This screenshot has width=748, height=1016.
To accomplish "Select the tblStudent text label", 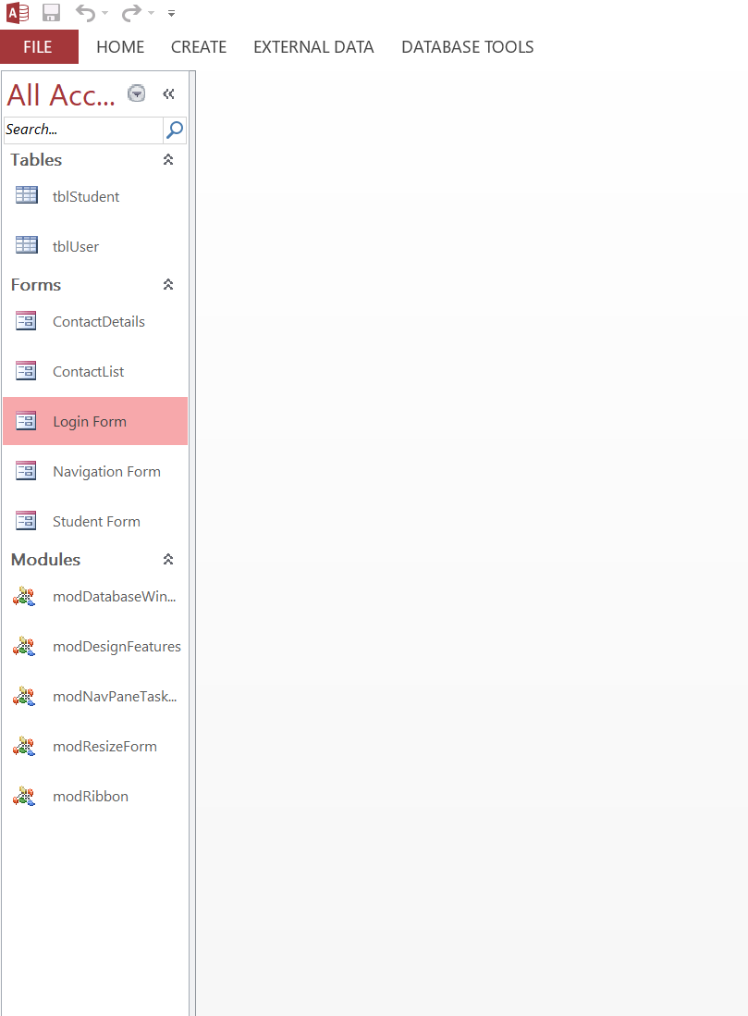I will click(x=86, y=196).
